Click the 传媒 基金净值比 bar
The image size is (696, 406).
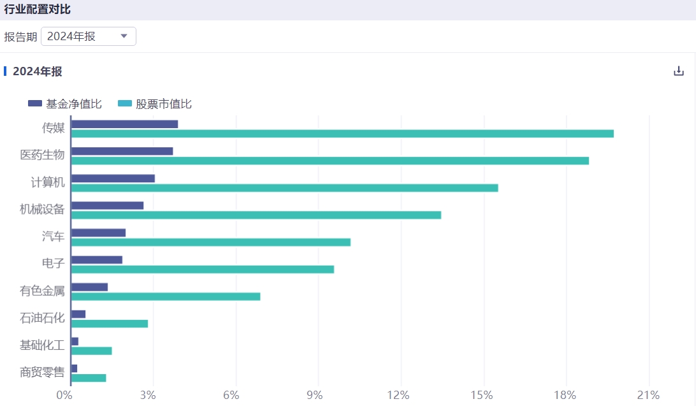click(x=124, y=124)
